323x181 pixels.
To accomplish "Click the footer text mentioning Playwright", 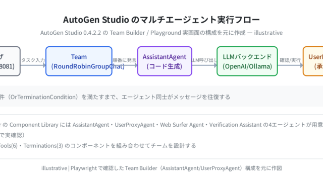I will [161, 168].
